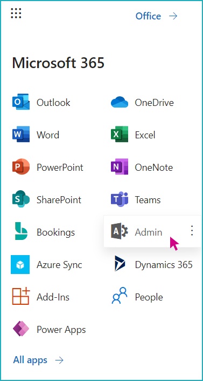This screenshot has height=381, width=203.
Task: Open more options for Admin
Action: 192,231
